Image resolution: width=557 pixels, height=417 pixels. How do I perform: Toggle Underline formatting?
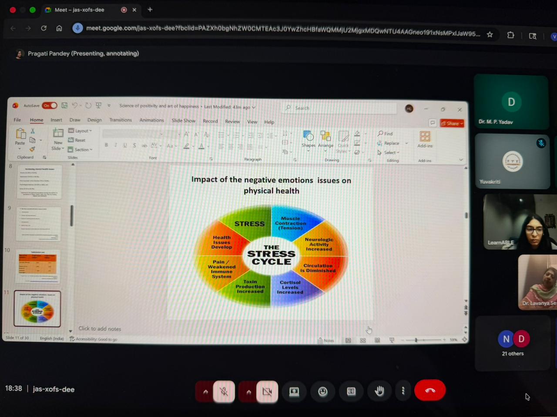[x=125, y=145]
